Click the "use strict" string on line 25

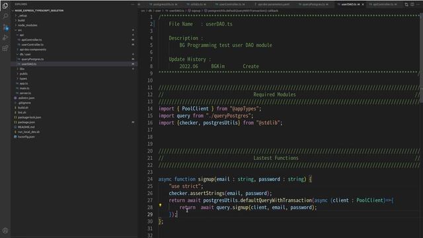[x=185, y=186]
